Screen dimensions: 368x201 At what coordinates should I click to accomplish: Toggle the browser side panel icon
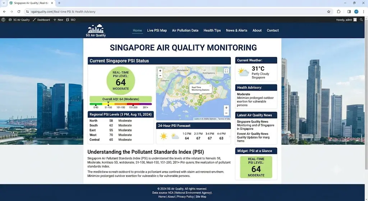(349, 12)
